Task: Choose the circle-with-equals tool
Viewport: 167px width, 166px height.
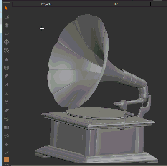Action: tap(7, 102)
